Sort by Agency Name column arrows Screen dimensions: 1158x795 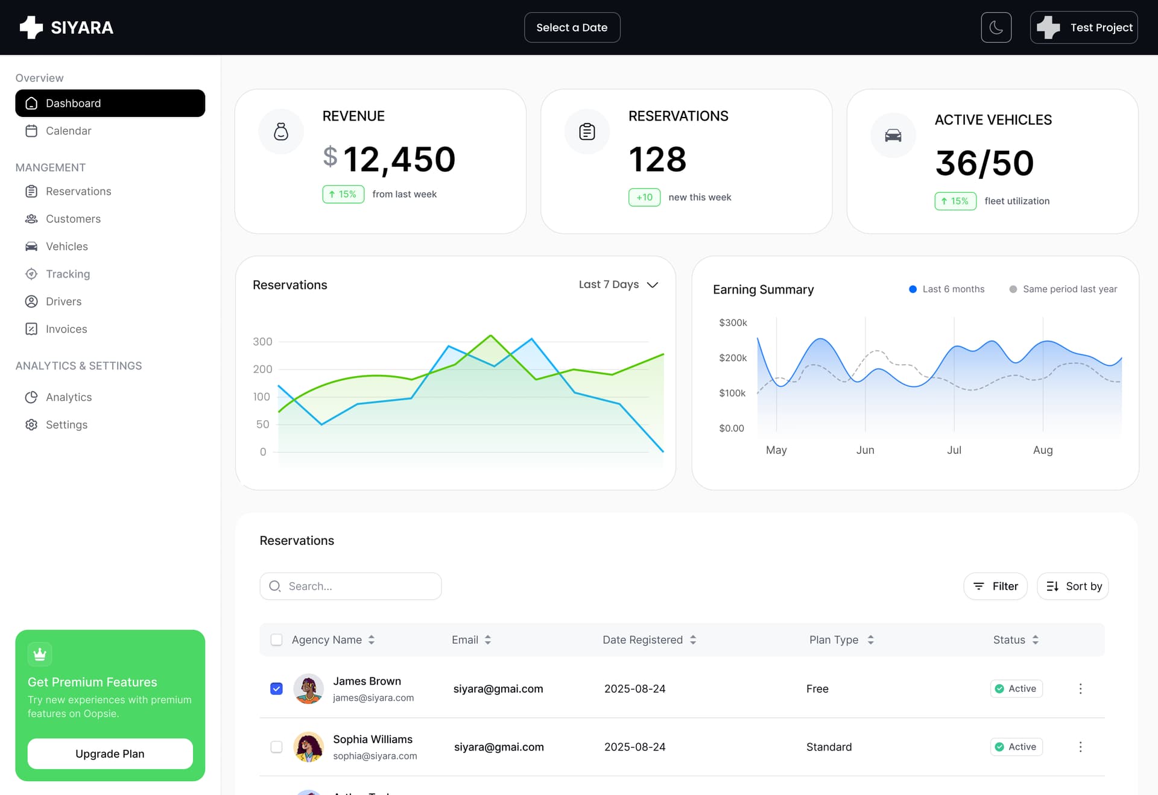tap(372, 639)
